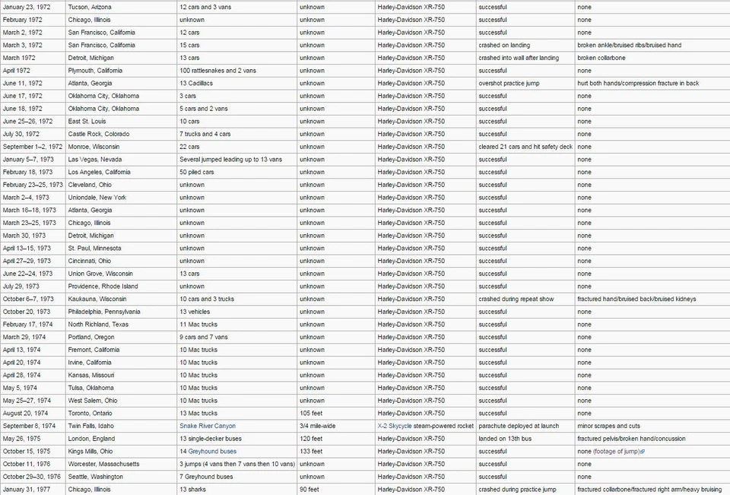This screenshot has height=495, width=730.
Task: Follow the X-2 Skycycle link
Action: pyautogui.click(x=395, y=426)
